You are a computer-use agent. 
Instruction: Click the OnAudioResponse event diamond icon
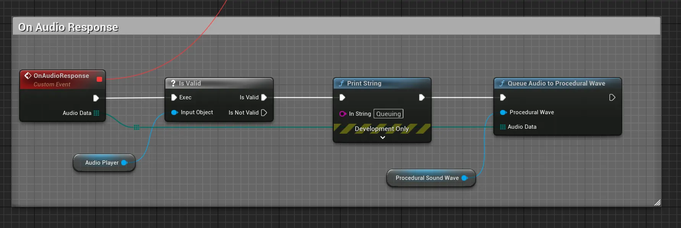tap(28, 76)
